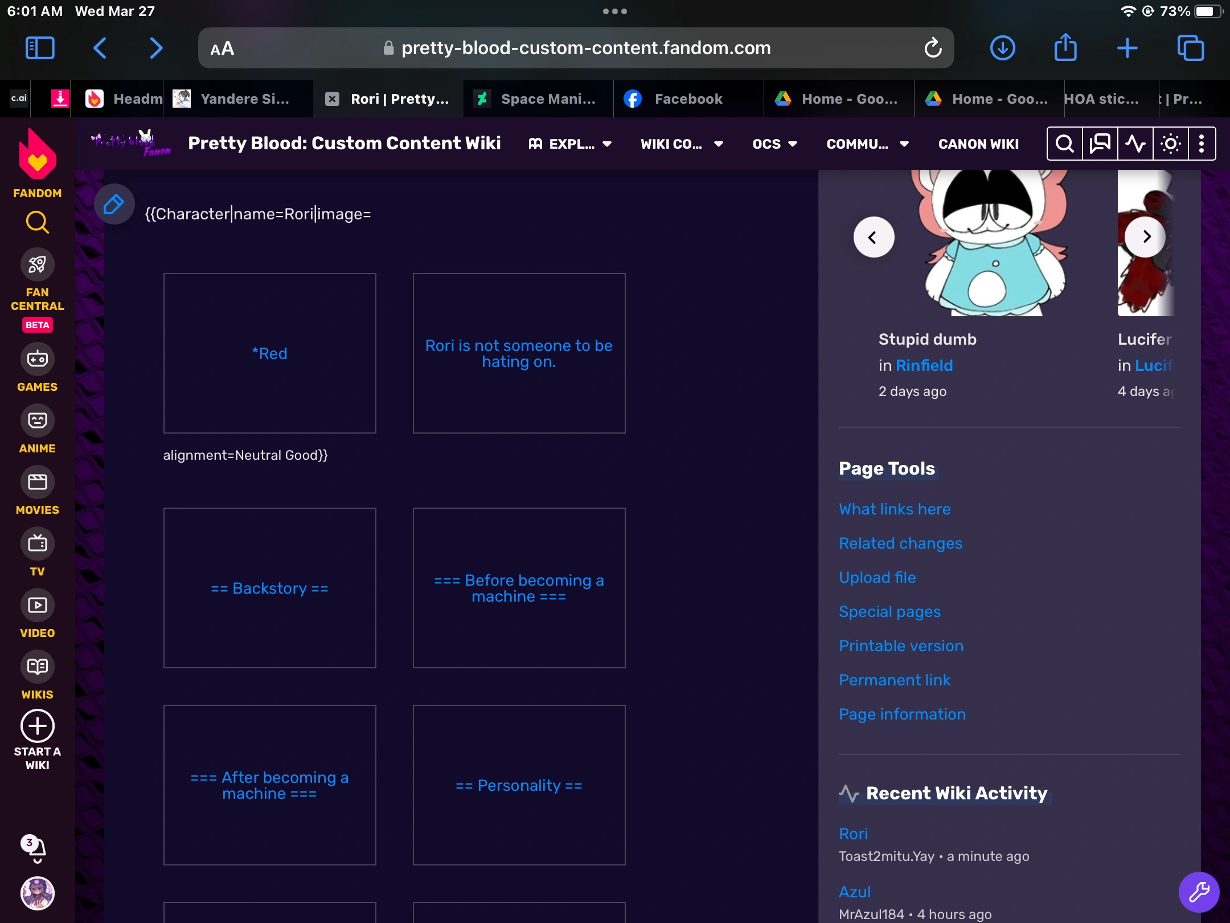
Task: Switch to the Facebook tab
Action: click(688, 99)
